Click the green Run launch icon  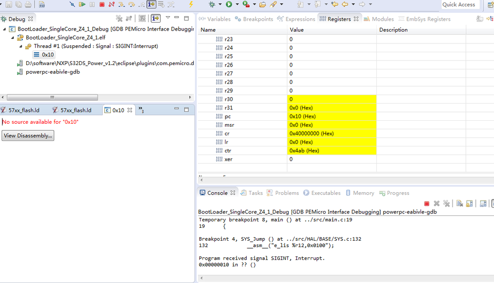tap(229, 4)
